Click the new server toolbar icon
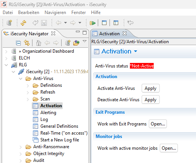 tap(9, 23)
